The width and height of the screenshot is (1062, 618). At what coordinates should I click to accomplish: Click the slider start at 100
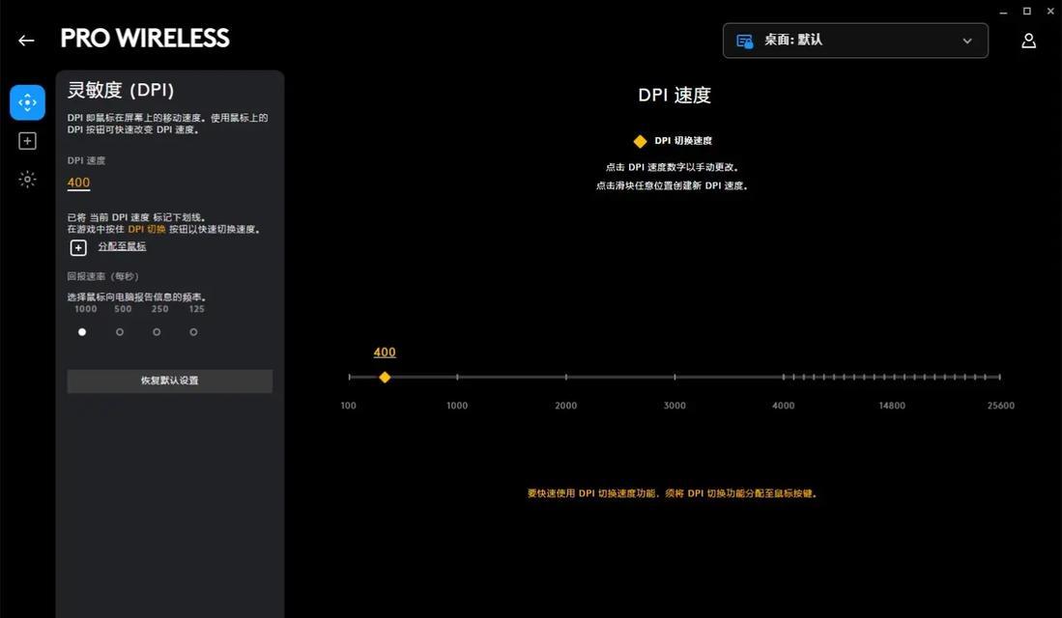pos(350,377)
